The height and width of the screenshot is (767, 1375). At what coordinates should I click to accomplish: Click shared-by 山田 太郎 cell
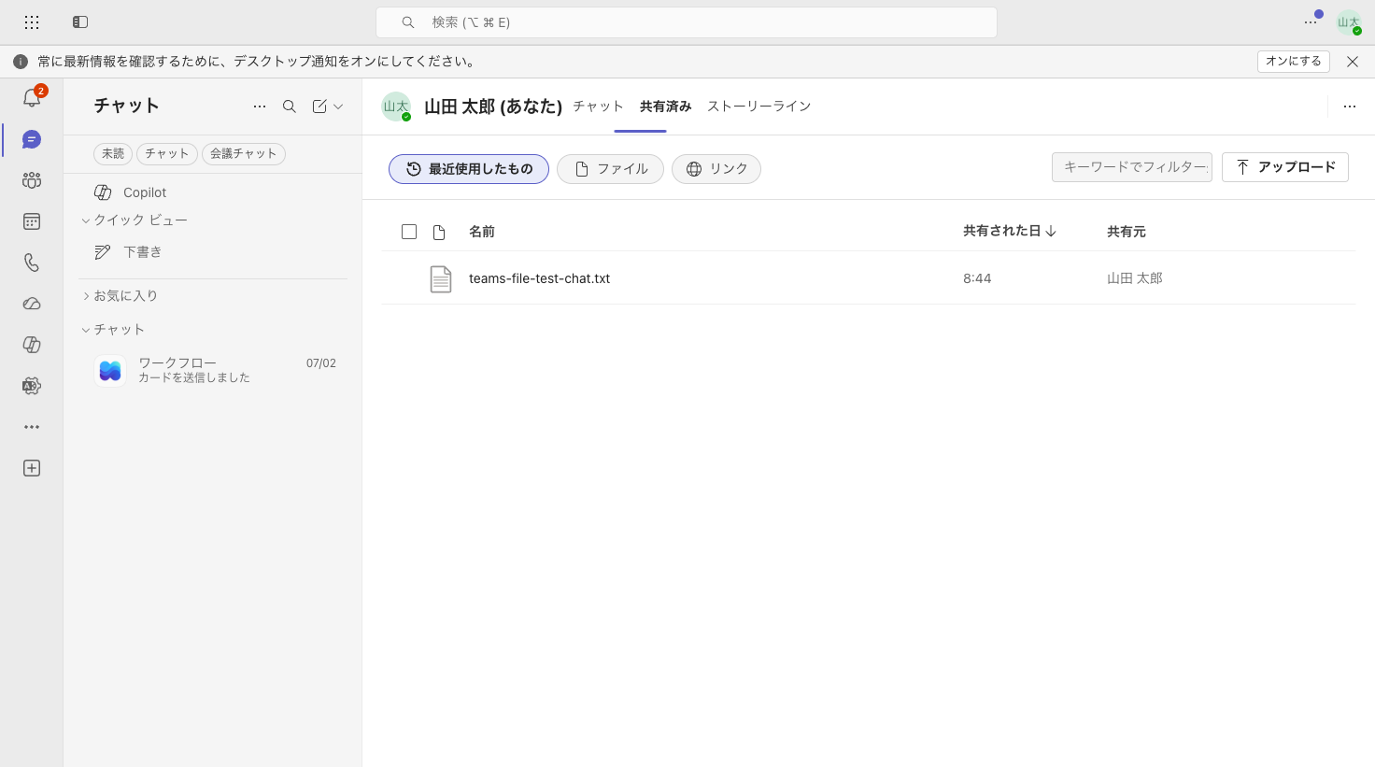pyautogui.click(x=1135, y=278)
